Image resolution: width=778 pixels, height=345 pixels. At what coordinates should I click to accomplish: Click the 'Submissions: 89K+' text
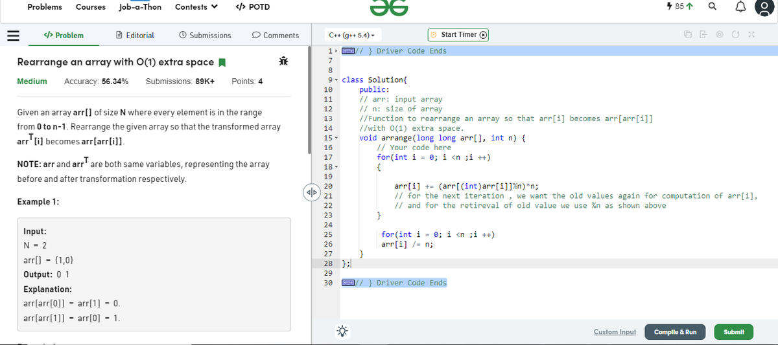[180, 82]
